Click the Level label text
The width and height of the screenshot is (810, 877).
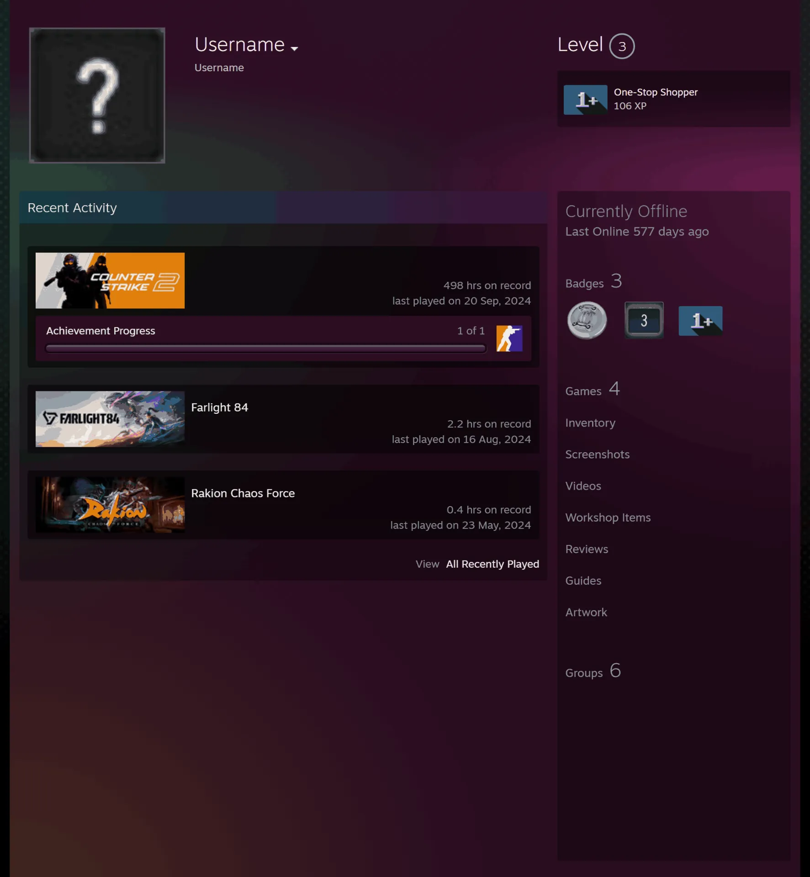point(580,45)
